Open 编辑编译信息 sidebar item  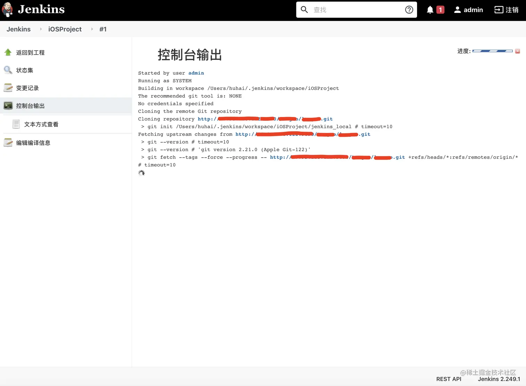[x=33, y=143]
